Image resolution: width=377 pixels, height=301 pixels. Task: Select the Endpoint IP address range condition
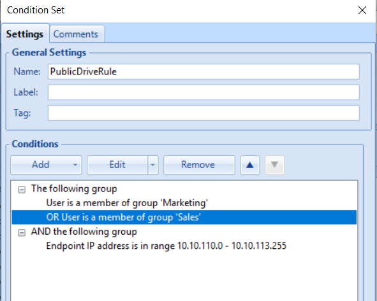pyautogui.click(x=166, y=246)
